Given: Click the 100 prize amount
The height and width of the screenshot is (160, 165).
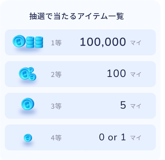Looking at the screenshot, I should [116, 73].
